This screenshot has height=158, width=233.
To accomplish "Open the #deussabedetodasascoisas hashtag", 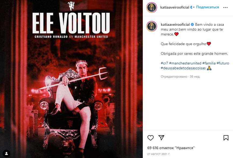I will [183, 68].
